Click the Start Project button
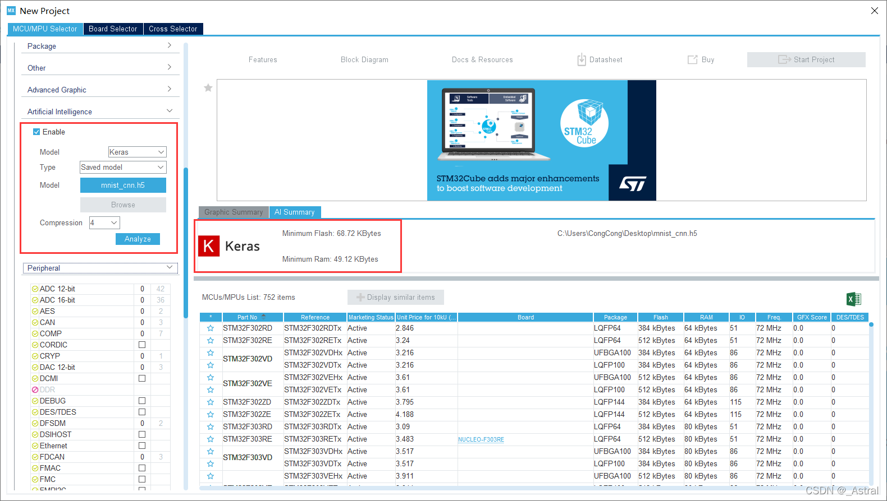Image resolution: width=887 pixels, height=501 pixels. point(806,59)
